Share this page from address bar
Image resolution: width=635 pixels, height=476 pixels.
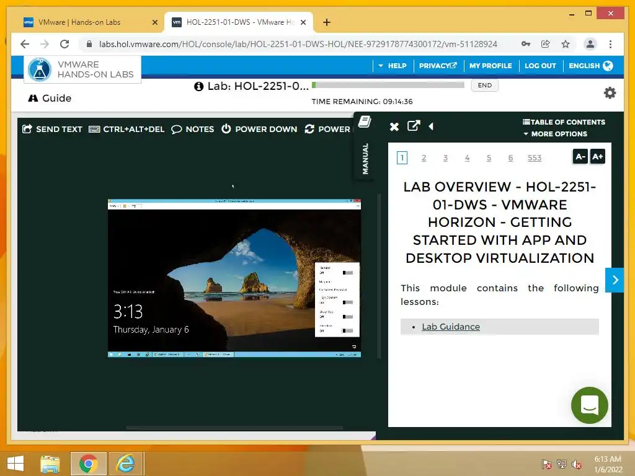click(x=546, y=44)
